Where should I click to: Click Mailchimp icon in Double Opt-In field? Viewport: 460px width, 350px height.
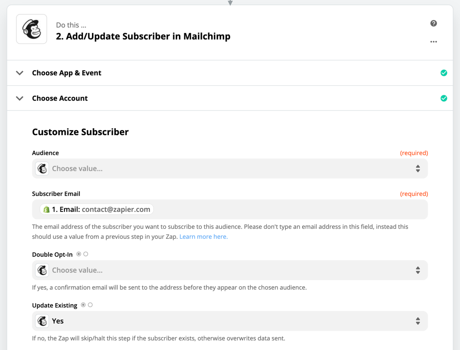(x=42, y=270)
